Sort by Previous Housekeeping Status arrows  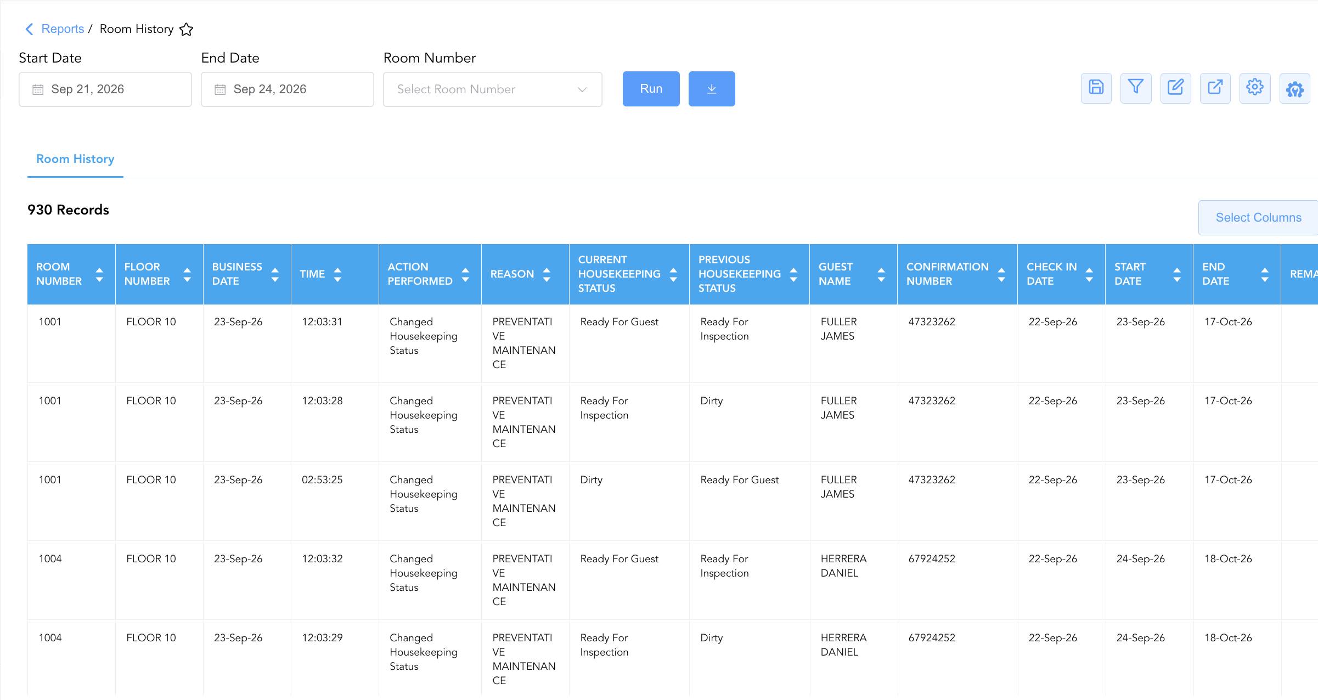pos(793,274)
